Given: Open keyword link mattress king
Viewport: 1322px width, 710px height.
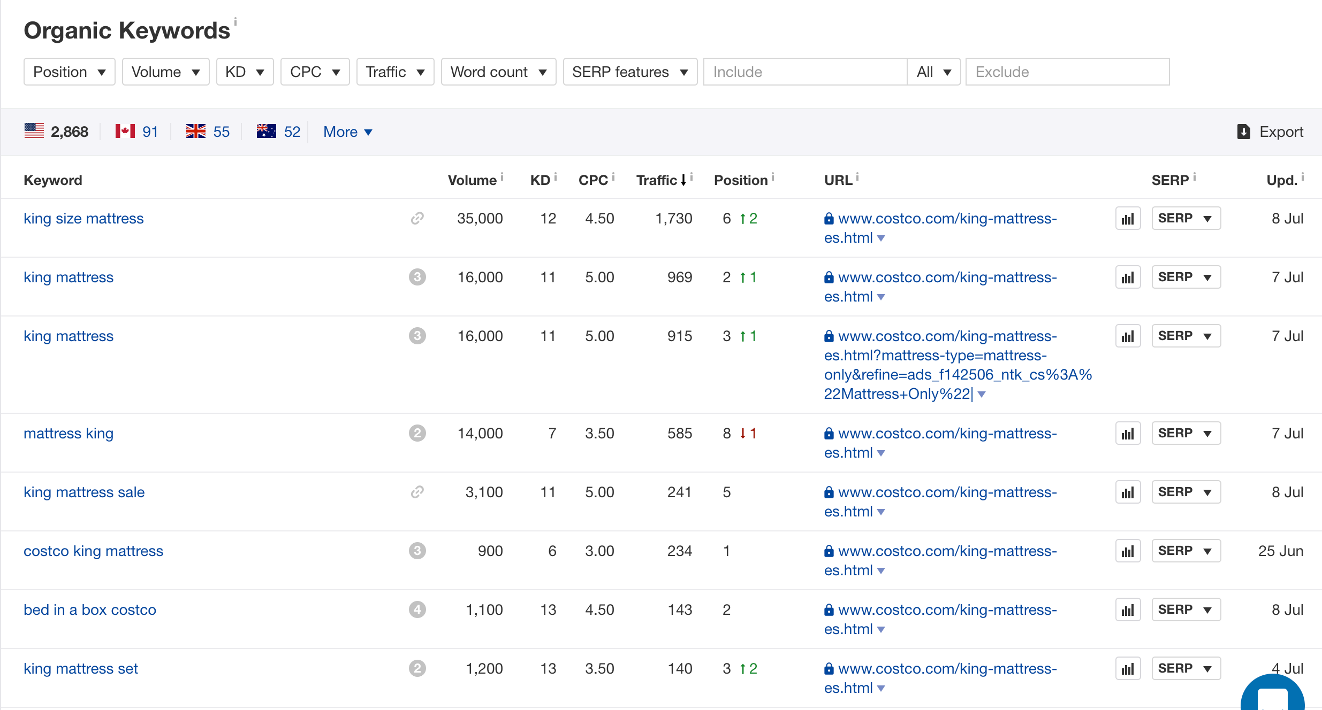Looking at the screenshot, I should tap(69, 433).
